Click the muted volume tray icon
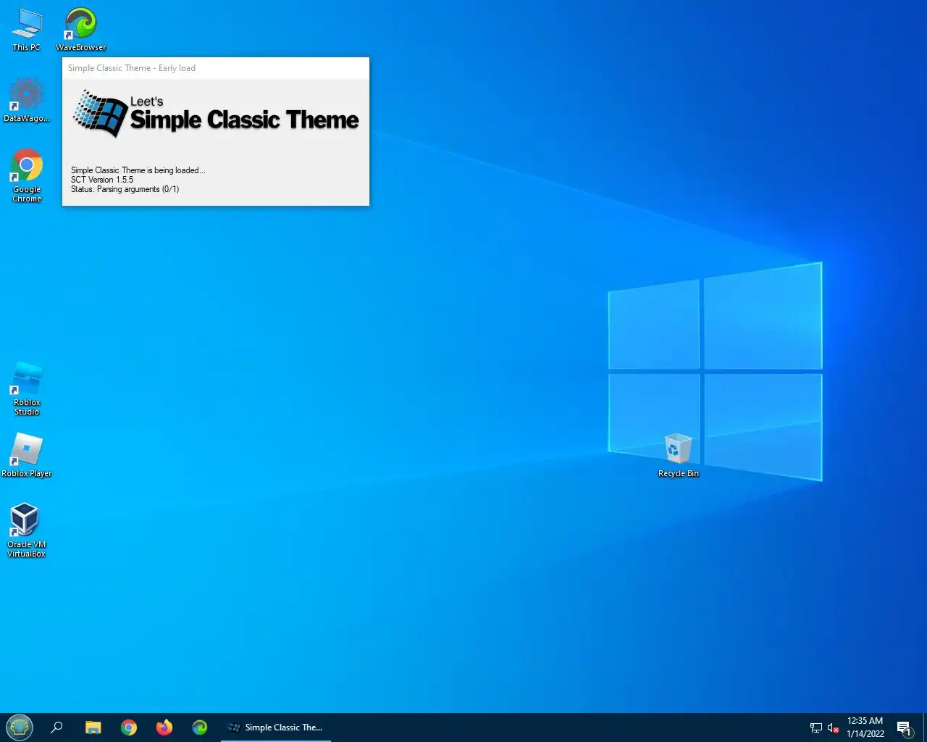The image size is (927, 742). [833, 728]
